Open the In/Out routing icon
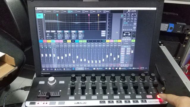190x107 pixels. point(129,15)
